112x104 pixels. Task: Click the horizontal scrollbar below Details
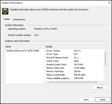click(x=73, y=82)
